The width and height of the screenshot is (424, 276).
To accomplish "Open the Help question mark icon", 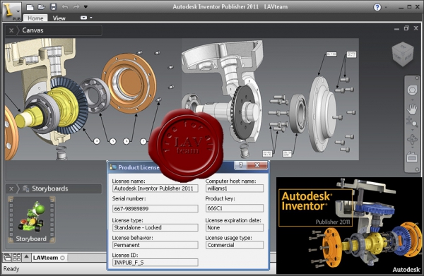I will tap(377, 7).
